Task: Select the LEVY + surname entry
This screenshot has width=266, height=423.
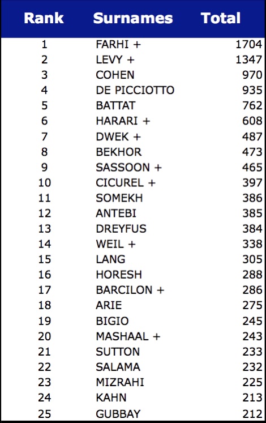Action: point(115,59)
